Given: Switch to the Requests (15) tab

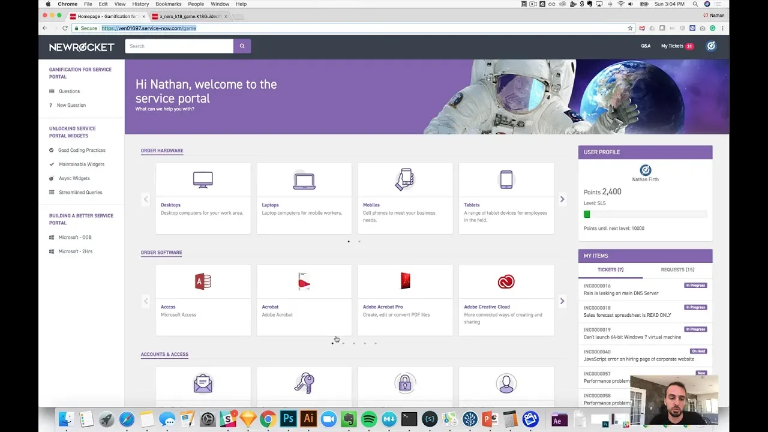Looking at the screenshot, I should click(x=677, y=269).
